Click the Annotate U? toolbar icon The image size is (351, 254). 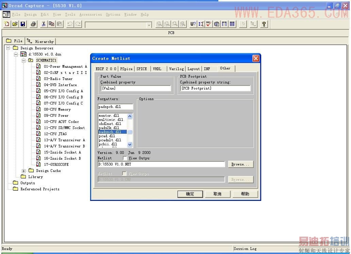point(193,24)
